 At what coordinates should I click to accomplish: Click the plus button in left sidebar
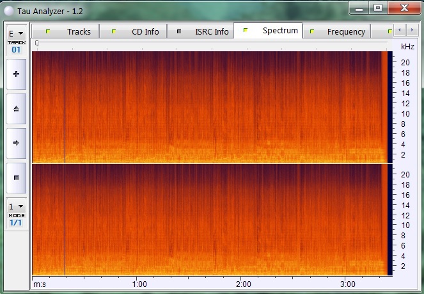coord(16,74)
